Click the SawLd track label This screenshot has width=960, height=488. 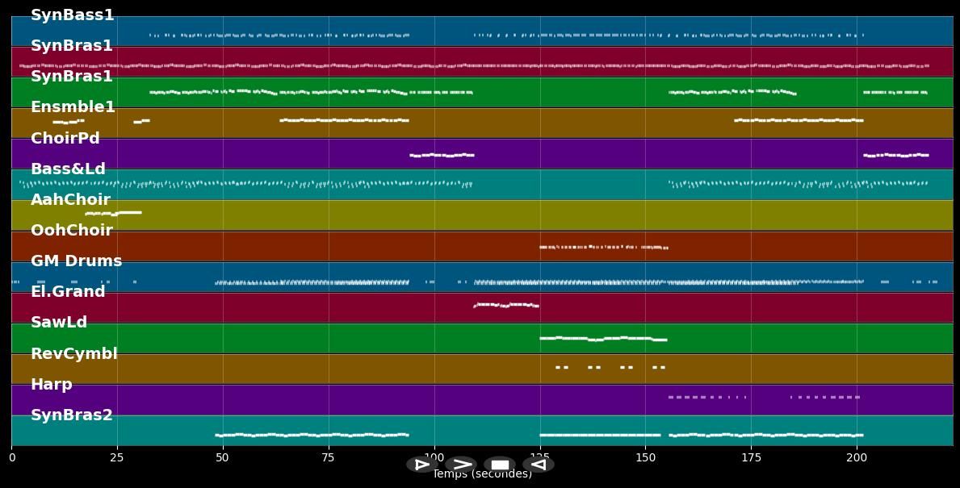[59, 323]
